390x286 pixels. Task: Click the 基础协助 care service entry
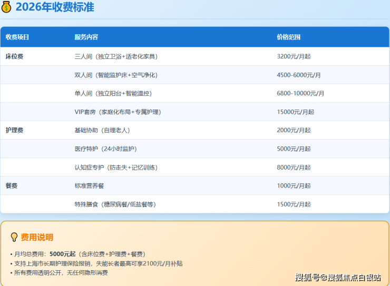102,130
